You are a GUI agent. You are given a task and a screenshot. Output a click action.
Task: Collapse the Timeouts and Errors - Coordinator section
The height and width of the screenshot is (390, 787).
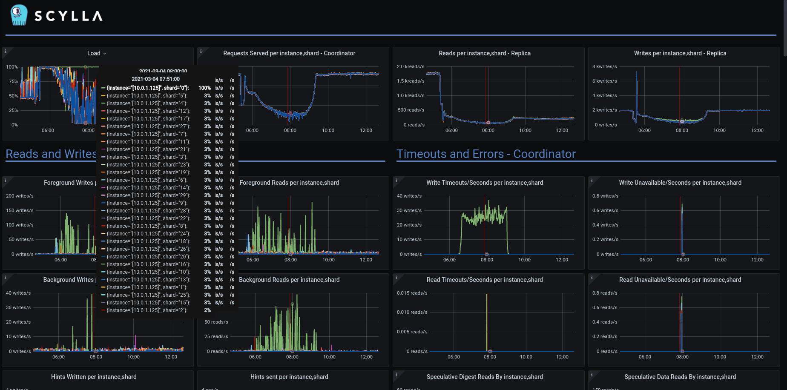486,154
